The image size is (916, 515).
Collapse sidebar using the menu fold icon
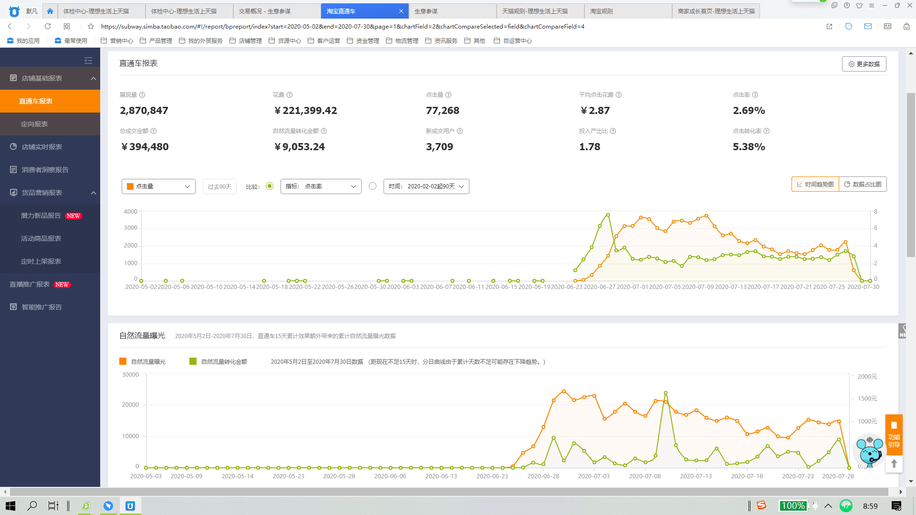88,60
